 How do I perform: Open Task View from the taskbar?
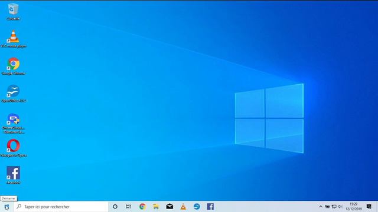(128, 207)
